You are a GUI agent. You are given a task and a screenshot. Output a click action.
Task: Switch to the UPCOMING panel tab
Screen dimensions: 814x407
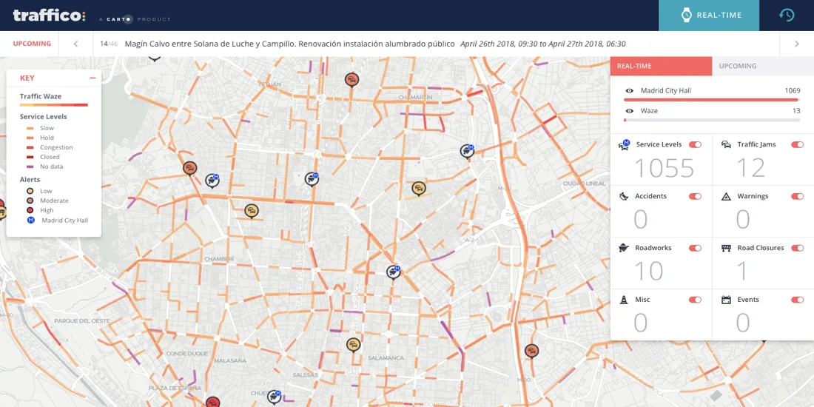click(x=763, y=66)
